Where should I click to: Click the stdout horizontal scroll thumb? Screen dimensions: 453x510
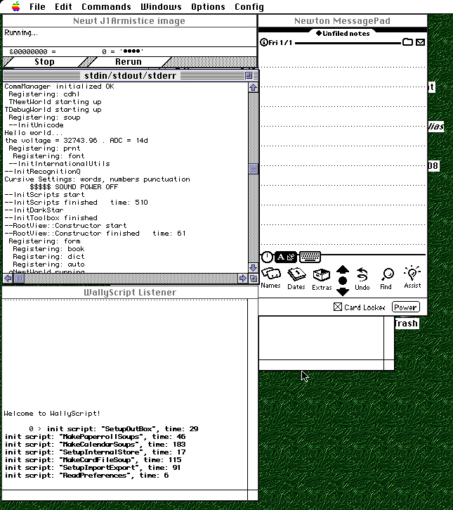[19, 279]
